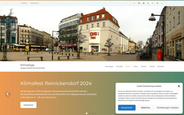
Task: Click the Klimatage site title
Action: [27, 65]
